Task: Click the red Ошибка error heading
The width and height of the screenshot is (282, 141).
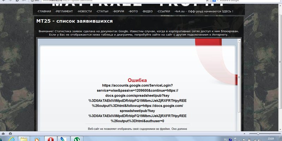Action: [137, 80]
